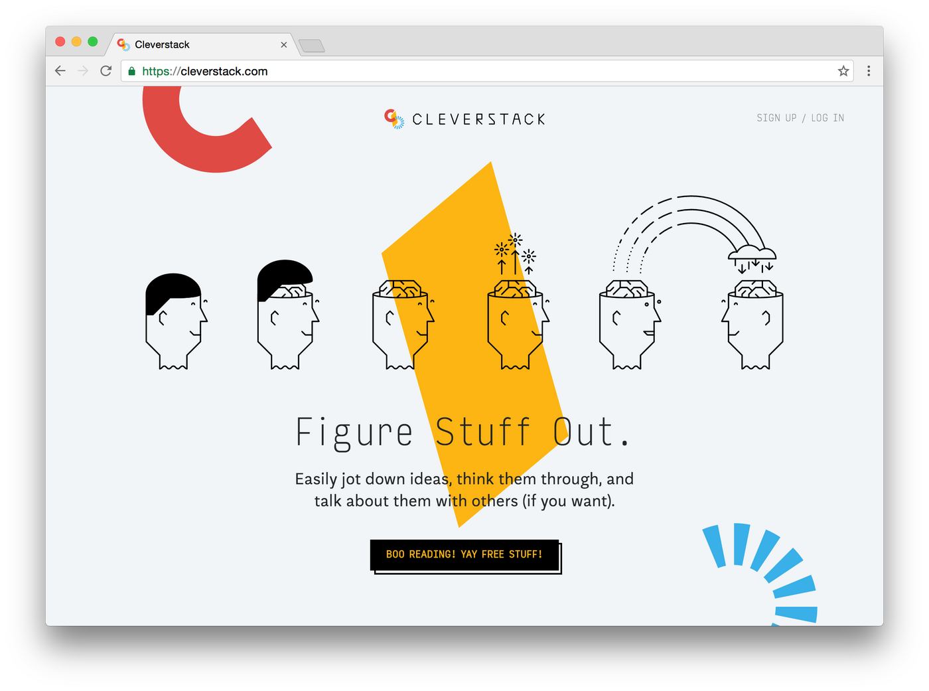929x691 pixels.
Task: Click the back navigation arrow
Action: tap(60, 70)
